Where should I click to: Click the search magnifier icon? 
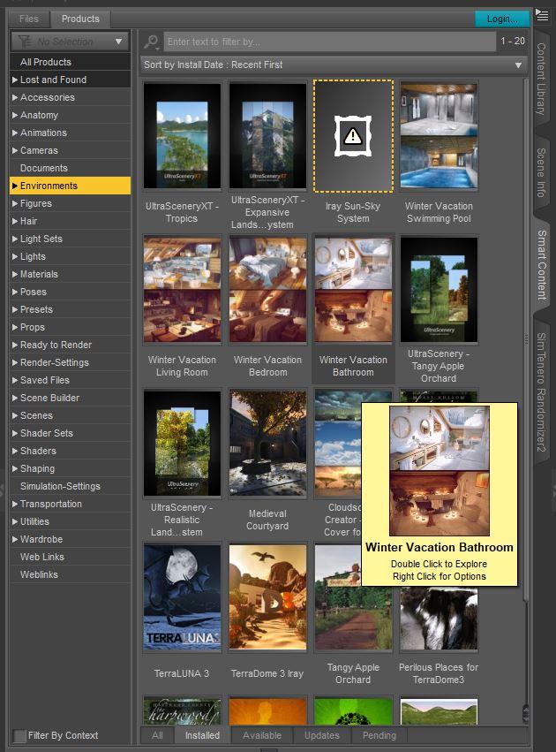(151, 42)
